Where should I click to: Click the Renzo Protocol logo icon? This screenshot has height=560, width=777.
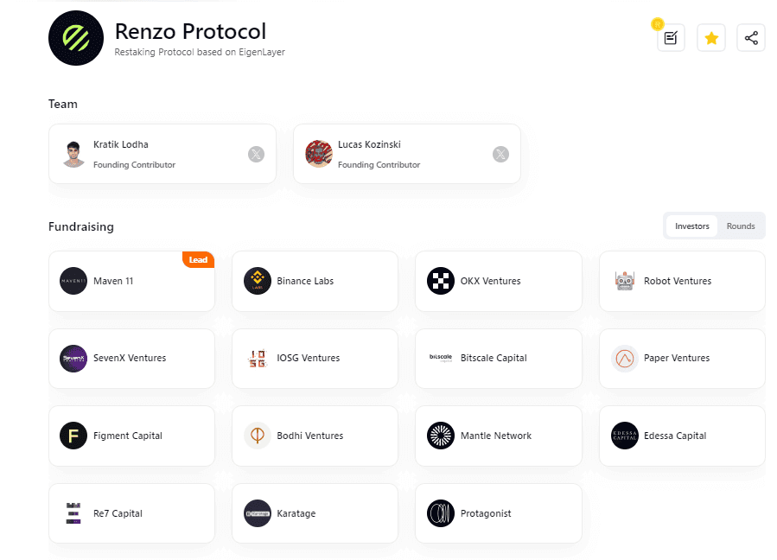pos(76,38)
